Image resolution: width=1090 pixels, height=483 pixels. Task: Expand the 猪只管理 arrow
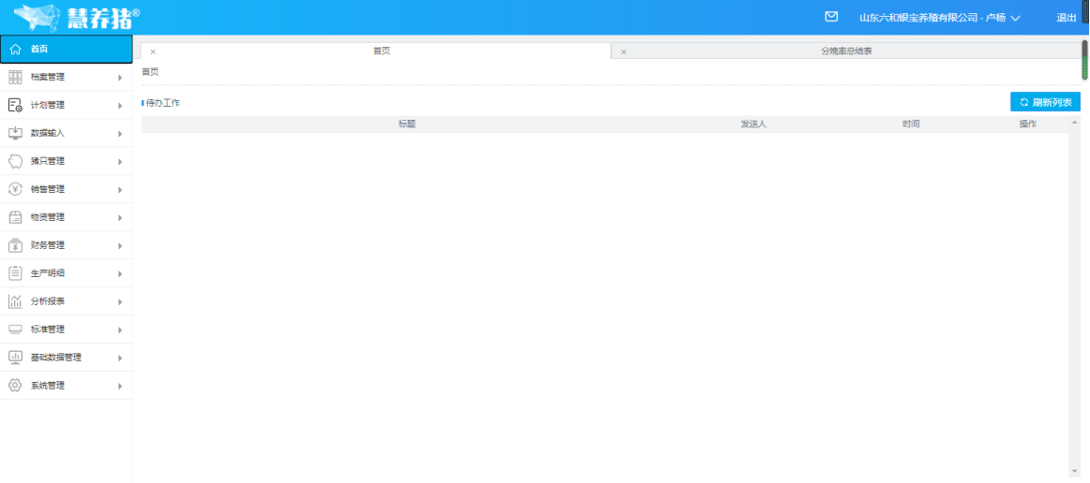point(120,162)
